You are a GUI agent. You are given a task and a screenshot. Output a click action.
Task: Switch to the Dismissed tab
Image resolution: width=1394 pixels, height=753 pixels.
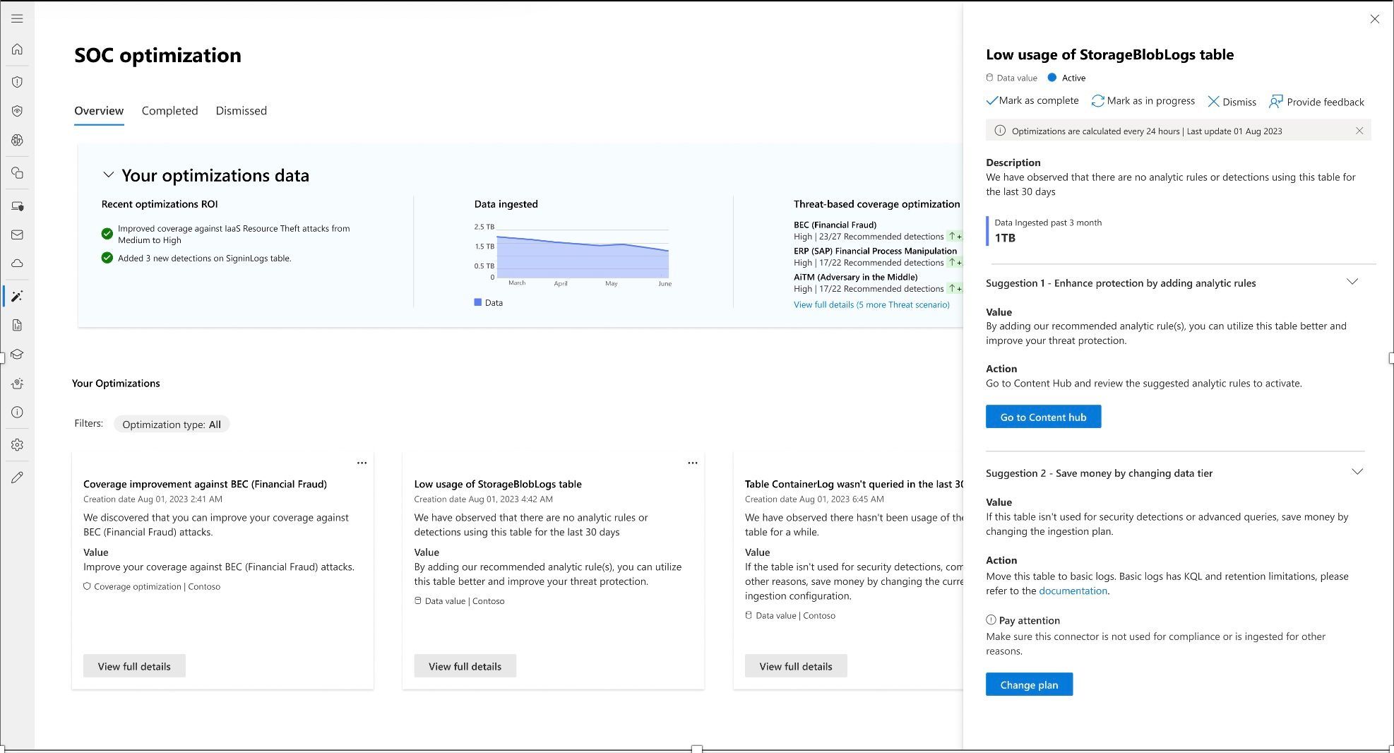coord(241,111)
